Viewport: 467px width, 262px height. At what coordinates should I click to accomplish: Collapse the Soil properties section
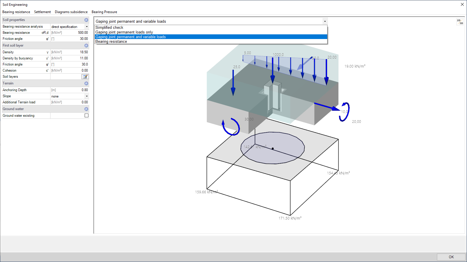pos(86,20)
